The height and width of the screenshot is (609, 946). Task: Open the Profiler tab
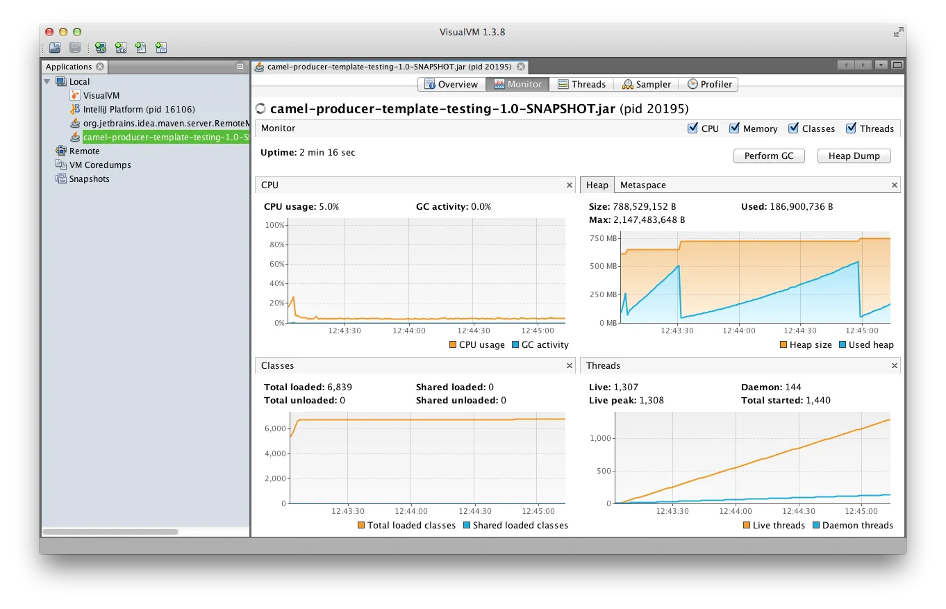coord(709,84)
